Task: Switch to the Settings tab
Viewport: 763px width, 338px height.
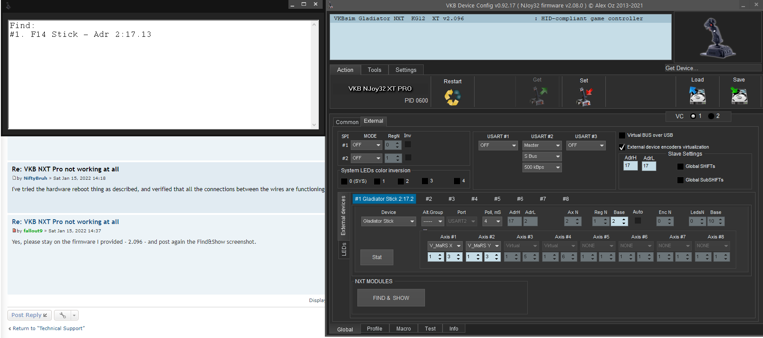Action: pos(406,70)
